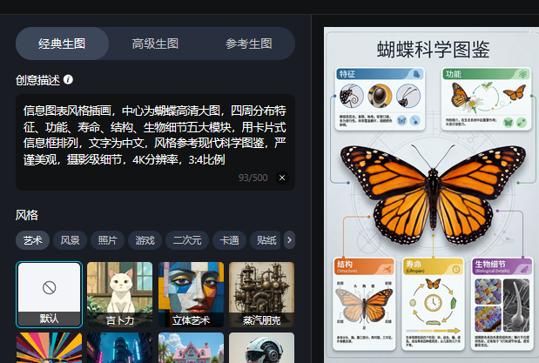The height and width of the screenshot is (363, 539).
Task: Select the 卡通 category chip
Action: (x=229, y=240)
